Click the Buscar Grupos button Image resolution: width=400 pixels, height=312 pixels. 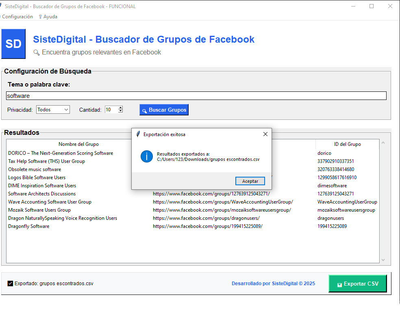click(164, 110)
